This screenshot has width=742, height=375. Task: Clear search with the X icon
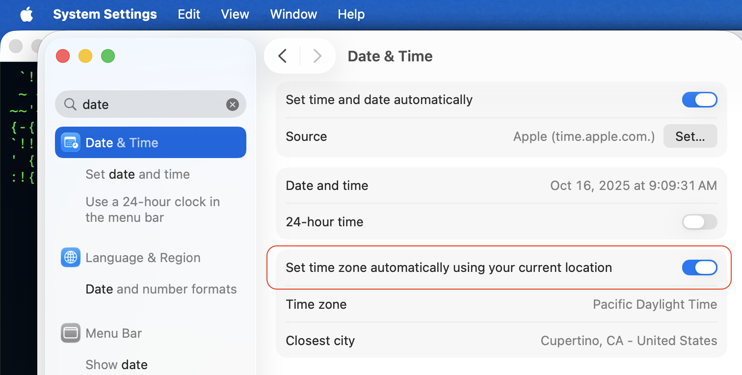(233, 104)
